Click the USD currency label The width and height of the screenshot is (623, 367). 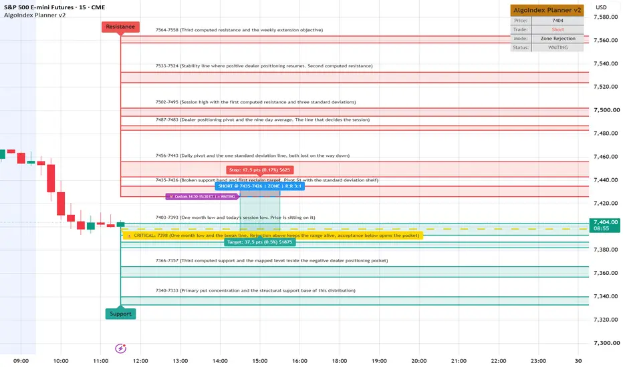(x=601, y=7)
